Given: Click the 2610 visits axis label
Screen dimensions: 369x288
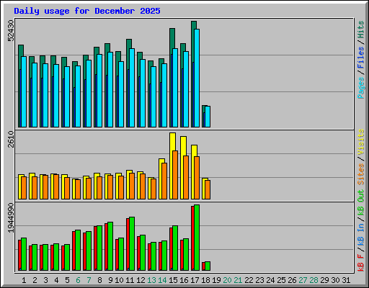Looking at the screenshot, I should pyautogui.click(x=11, y=140).
